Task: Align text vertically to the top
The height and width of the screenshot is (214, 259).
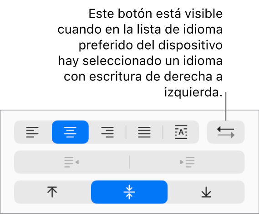Action: point(52,192)
